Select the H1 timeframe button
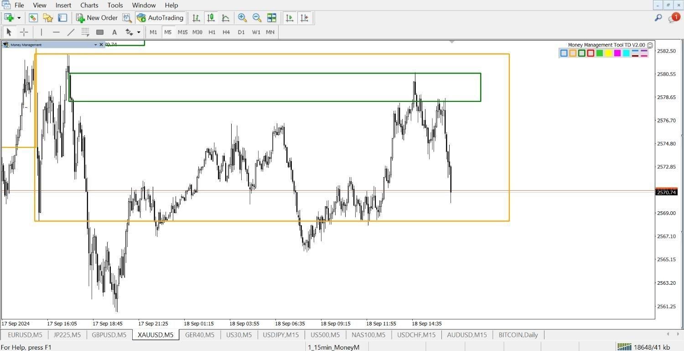Viewport: 684px width, 351px height. click(212, 32)
